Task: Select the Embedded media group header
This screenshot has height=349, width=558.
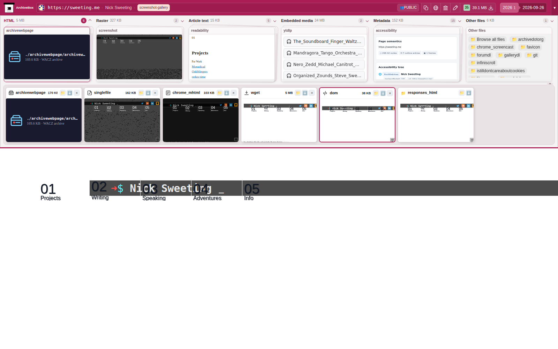Action: [297, 21]
